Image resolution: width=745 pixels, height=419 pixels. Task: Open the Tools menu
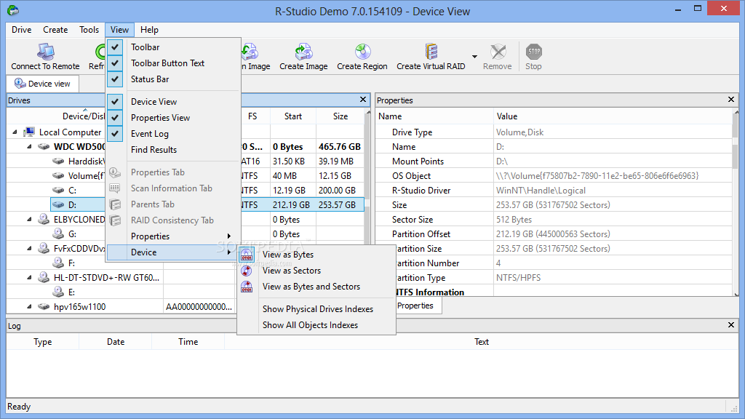89,29
